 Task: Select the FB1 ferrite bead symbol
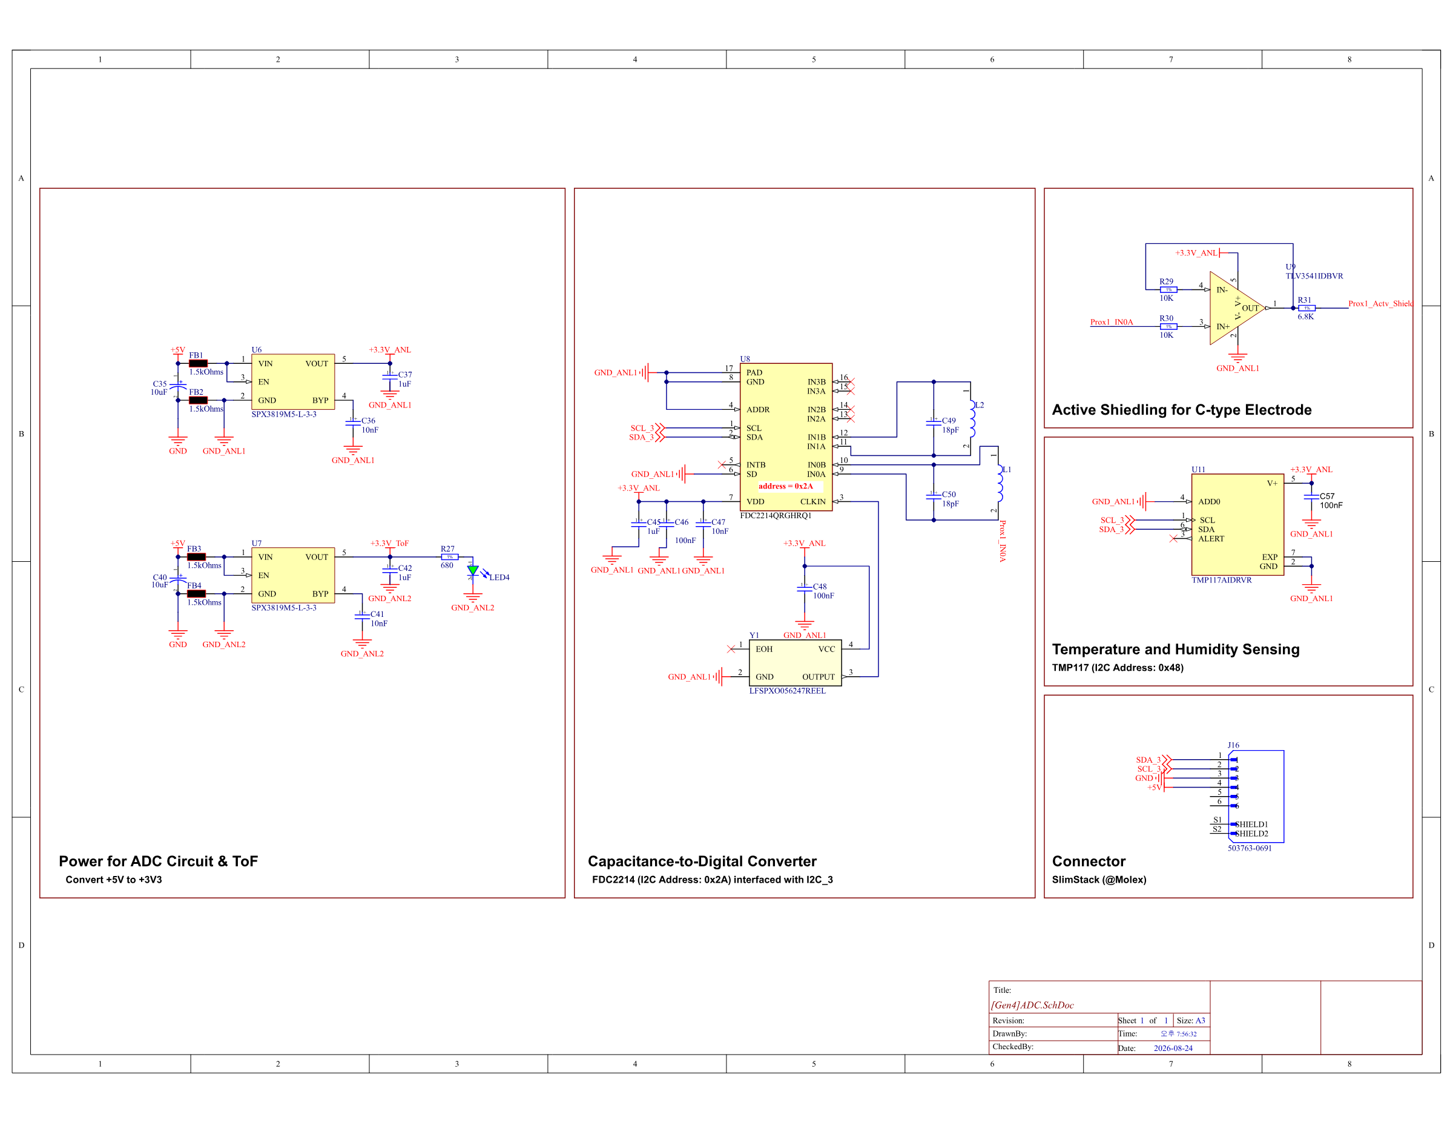[x=198, y=363]
